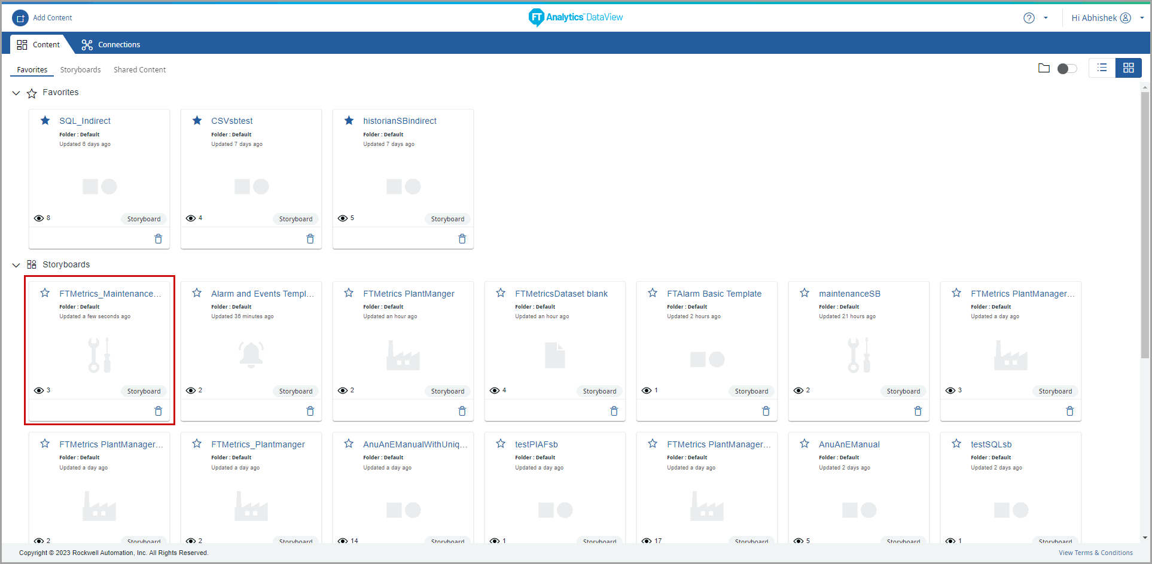The width and height of the screenshot is (1152, 564).
Task: Click eye views icon on historianSBindirect
Action: tap(343, 218)
